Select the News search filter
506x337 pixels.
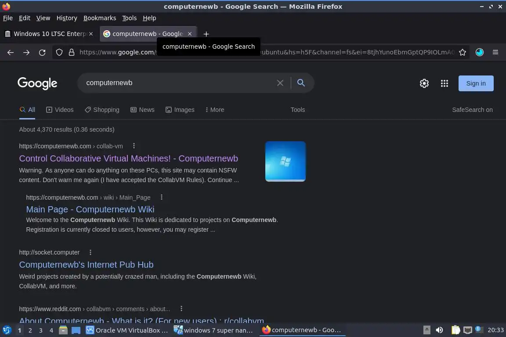[142, 110]
